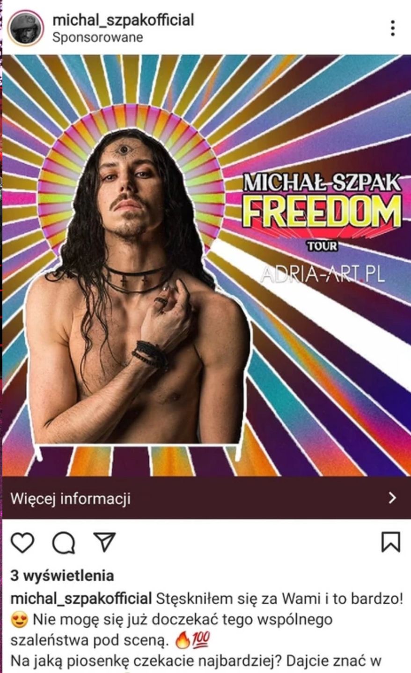
Task: Open the michal_szpakofficial username in the header
Action: tap(123, 20)
